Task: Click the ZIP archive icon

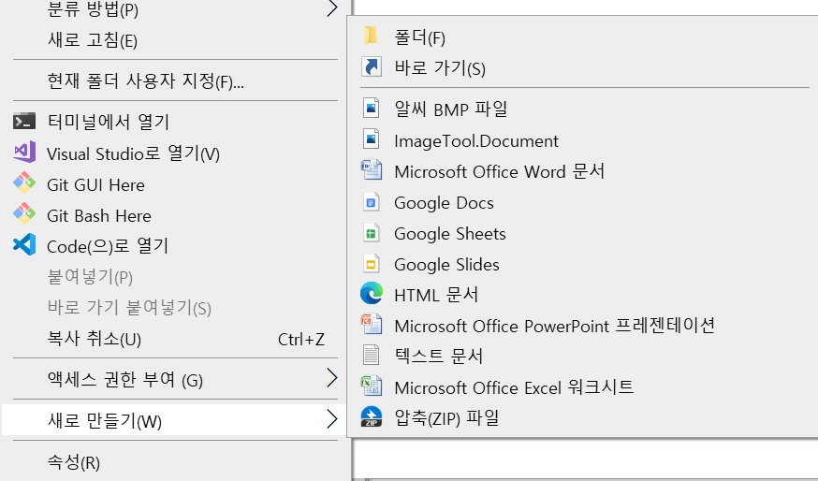Action: (372, 416)
